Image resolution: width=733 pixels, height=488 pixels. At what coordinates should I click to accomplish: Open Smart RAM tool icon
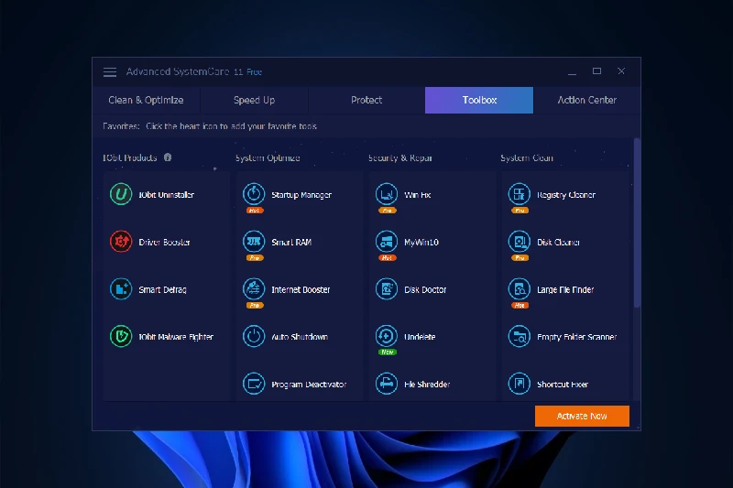coord(254,242)
